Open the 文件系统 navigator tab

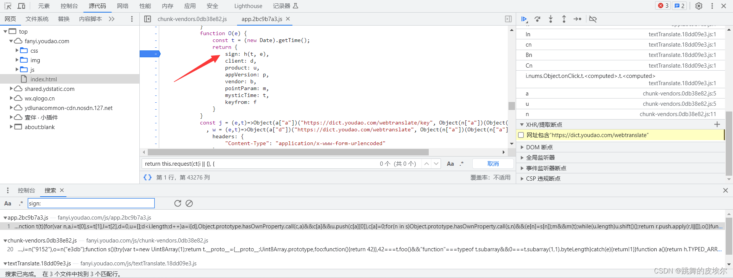coord(37,19)
